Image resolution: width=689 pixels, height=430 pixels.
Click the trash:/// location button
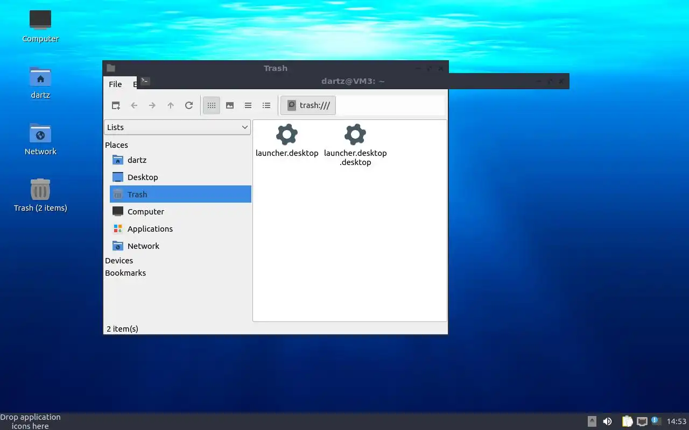coord(308,105)
